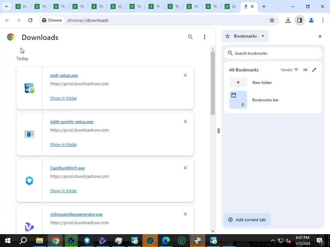Open Windows taskbar search
The image size is (330, 247).
tap(23, 241)
